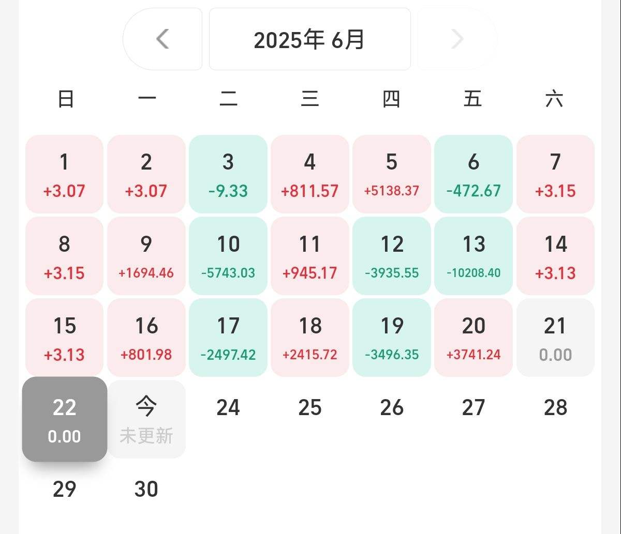Go to next month using right chevron

(457, 39)
